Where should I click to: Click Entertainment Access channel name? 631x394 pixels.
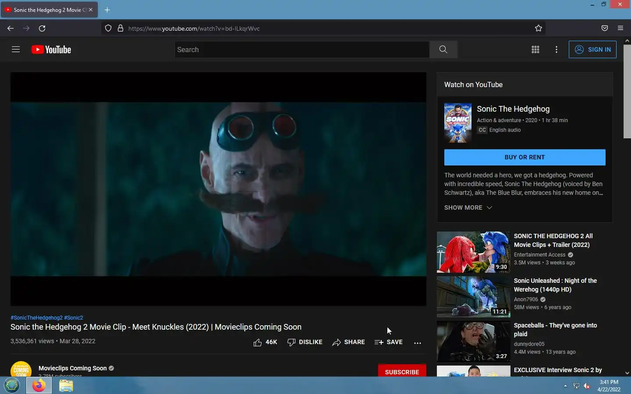[540, 255]
